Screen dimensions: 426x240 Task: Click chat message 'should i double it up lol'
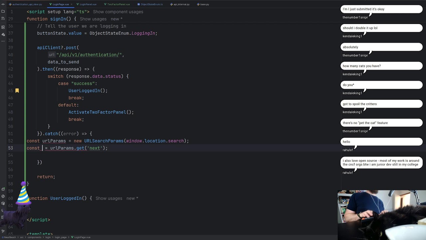[x=381, y=28]
